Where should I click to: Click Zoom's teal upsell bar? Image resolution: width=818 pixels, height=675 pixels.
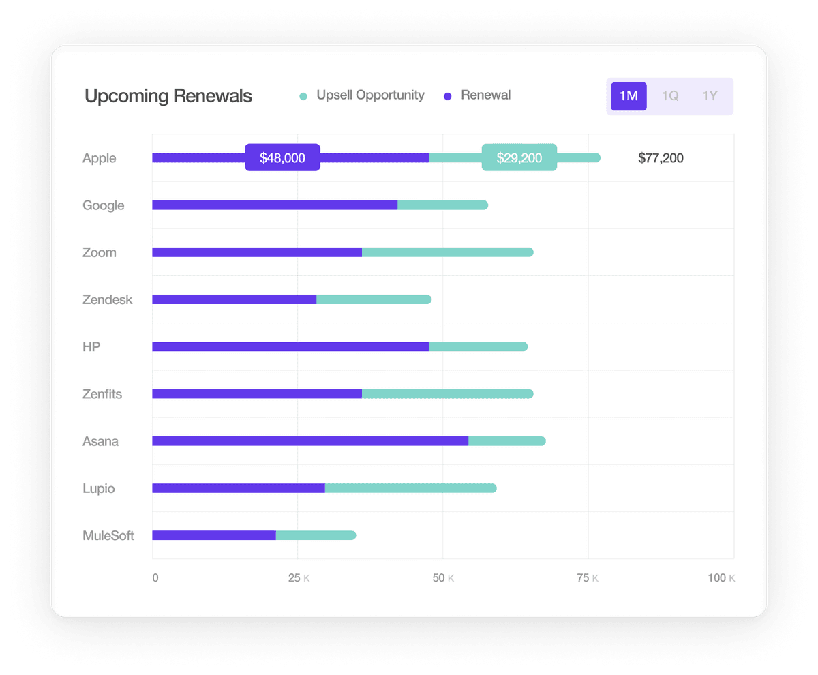[x=448, y=252]
